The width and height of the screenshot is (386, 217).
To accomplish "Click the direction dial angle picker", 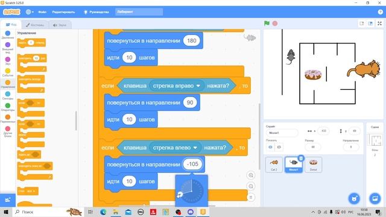I will tap(192, 191).
